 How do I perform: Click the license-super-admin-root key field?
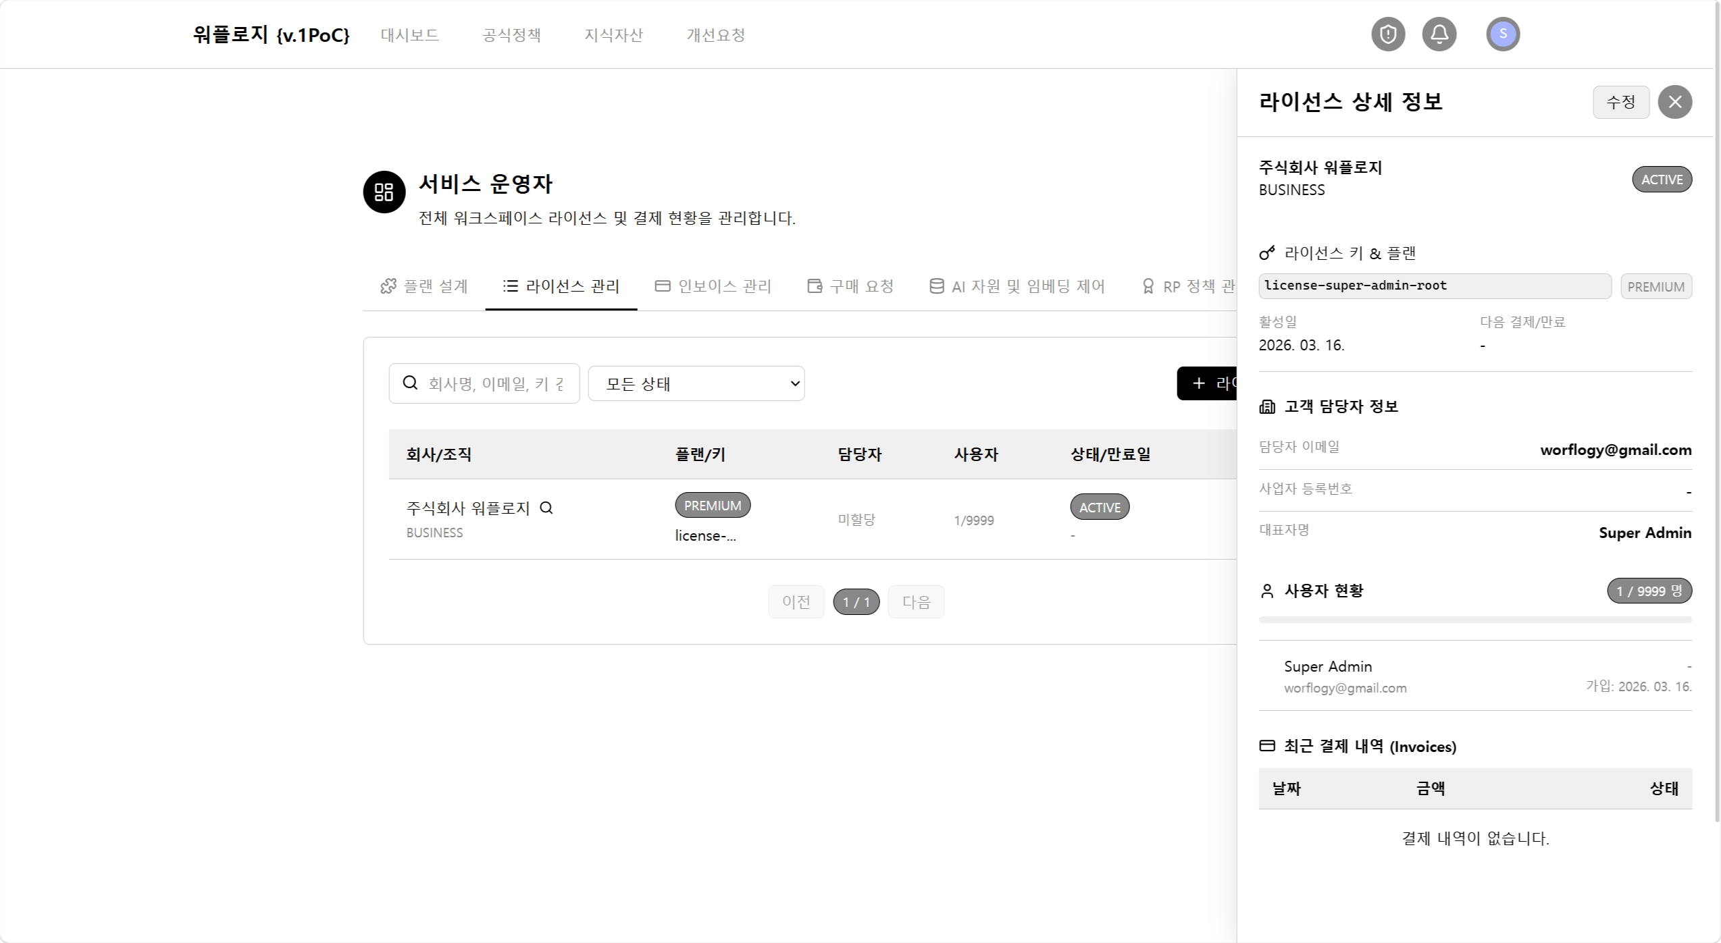tap(1435, 286)
